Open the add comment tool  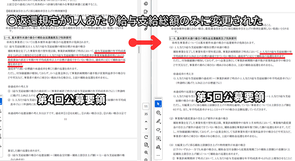[x=158, y=113]
